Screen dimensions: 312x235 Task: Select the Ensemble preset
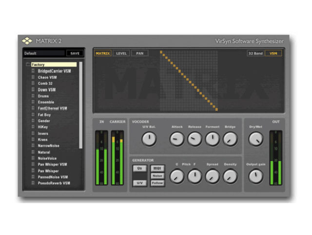(46, 102)
